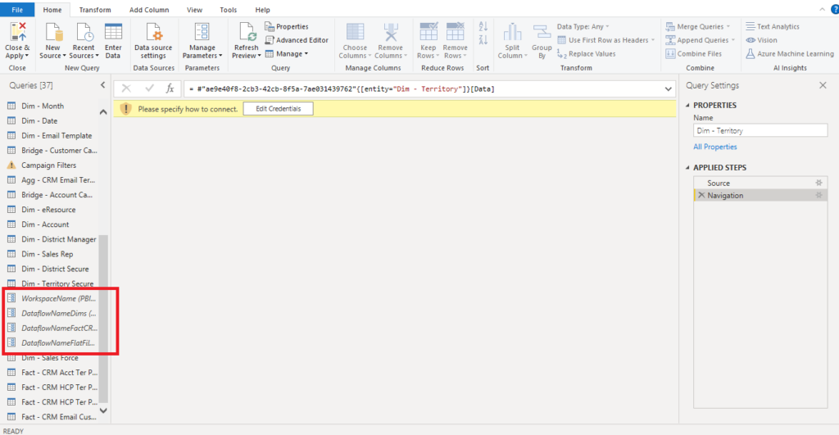This screenshot has height=435, width=839.
Task: Open the Add Column tab
Action: point(149,10)
